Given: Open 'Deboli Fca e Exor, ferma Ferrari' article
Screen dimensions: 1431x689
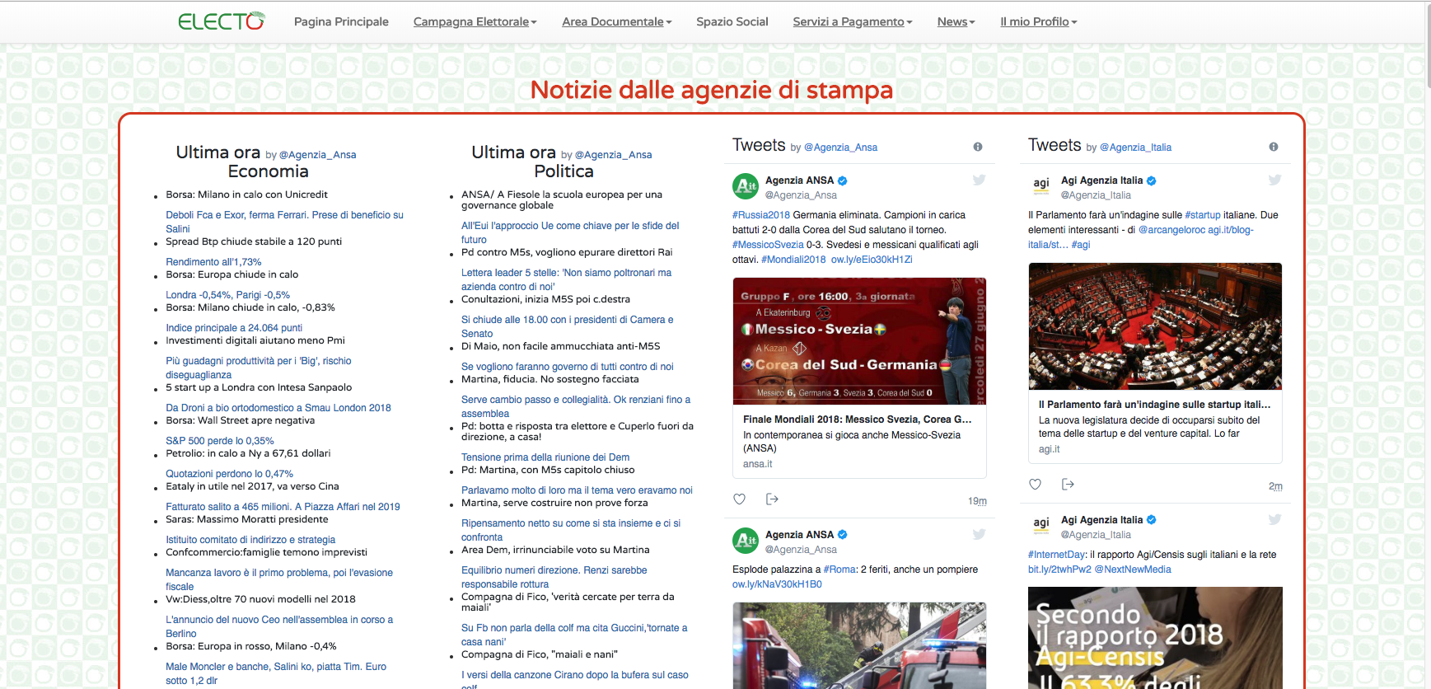Looking at the screenshot, I should point(284,222).
